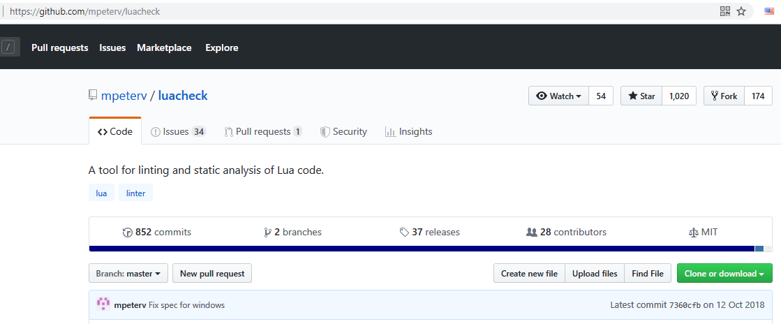Open the mpeterv owner profile link
Viewport: 781px width, 324px height.
pyautogui.click(x=124, y=96)
